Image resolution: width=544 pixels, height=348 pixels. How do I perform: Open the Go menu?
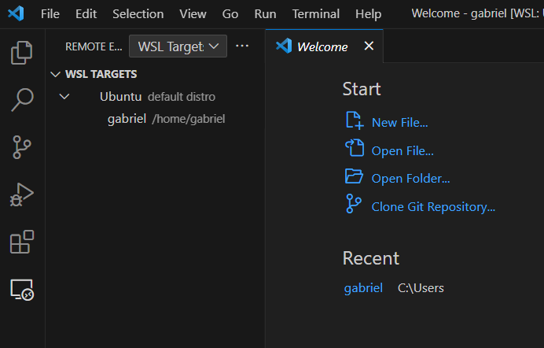click(x=230, y=14)
